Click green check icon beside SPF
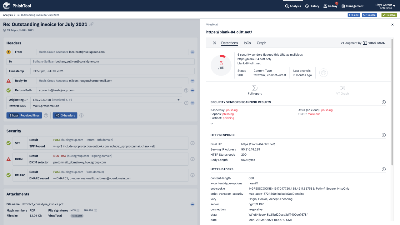This screenshot has height=225, width=400. click(x=8, y=143)
